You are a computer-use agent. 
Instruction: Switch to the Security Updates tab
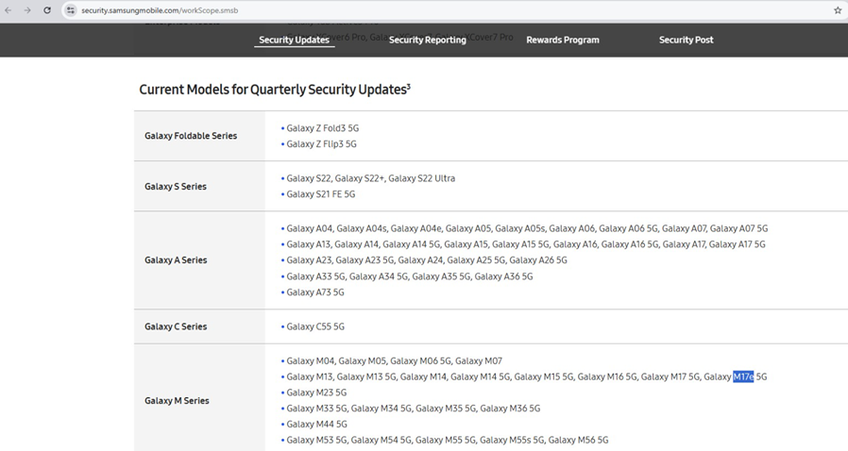point(294,40)
